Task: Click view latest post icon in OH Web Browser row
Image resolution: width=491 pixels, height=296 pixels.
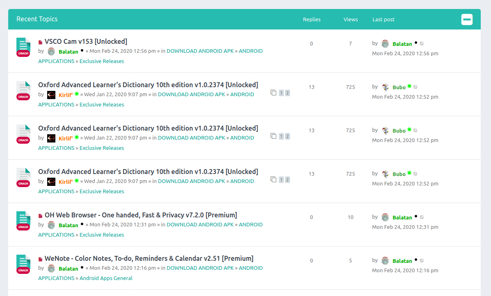Action: tap(422, 217)
